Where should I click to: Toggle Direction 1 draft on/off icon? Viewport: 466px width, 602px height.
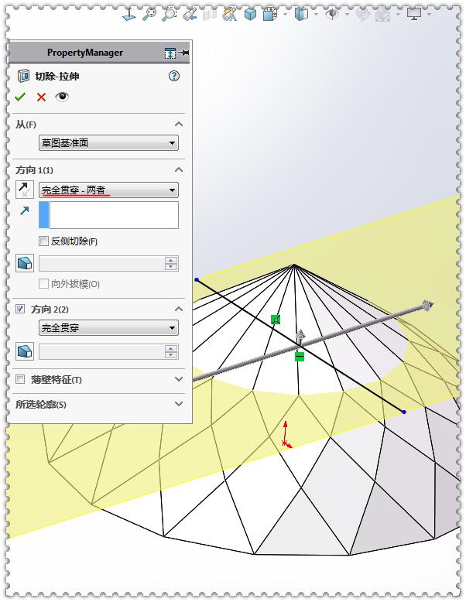point(25,263)
